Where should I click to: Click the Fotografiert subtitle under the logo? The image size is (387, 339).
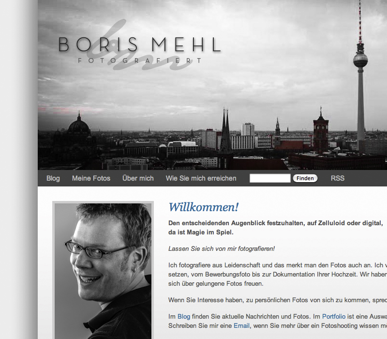click(140, 61)
